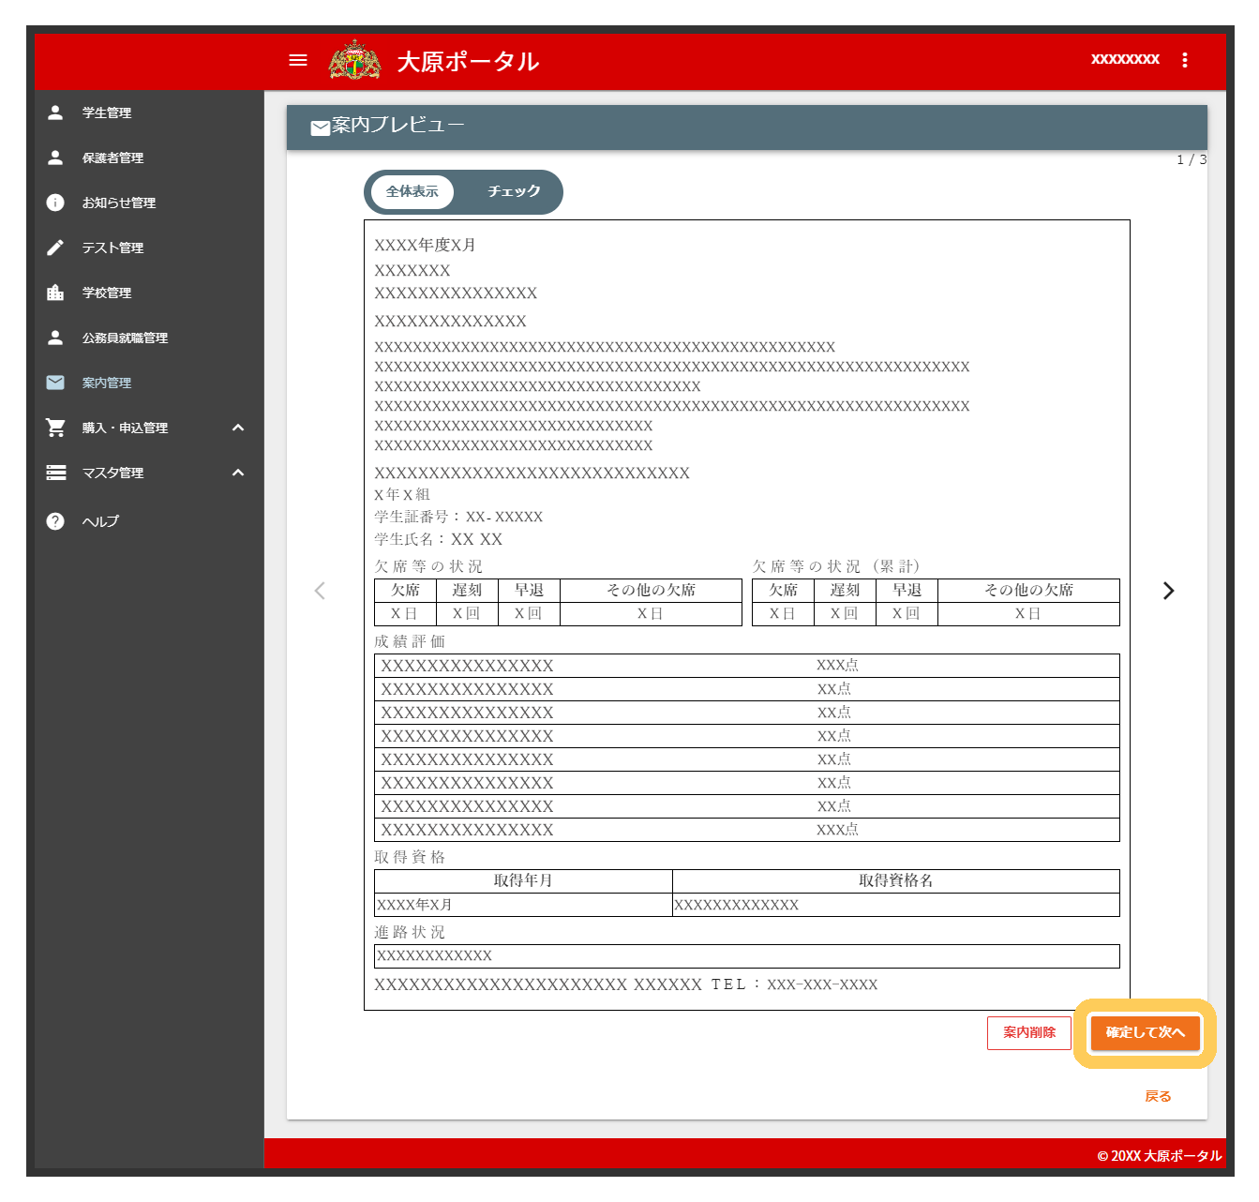1259x1202 pixels.
Task: Click the 学生証番号：XX- XXXXX line
Action: pos(458,517)
